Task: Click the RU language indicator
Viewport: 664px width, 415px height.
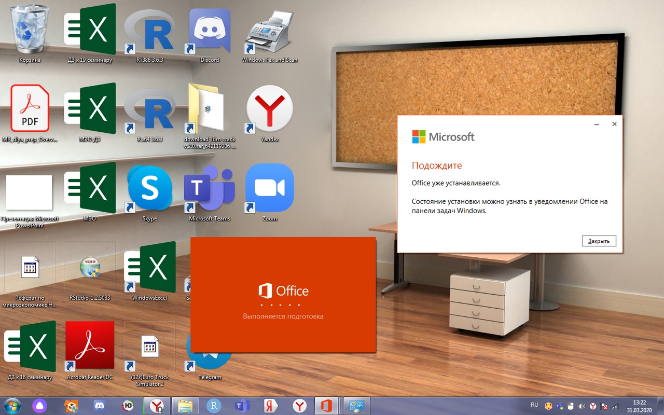Action: tap(534, 405)
